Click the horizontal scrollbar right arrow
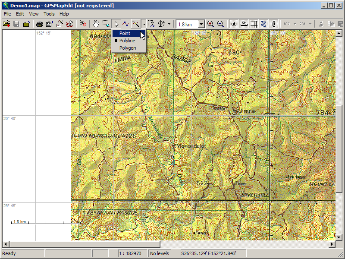 coord(332,244)
